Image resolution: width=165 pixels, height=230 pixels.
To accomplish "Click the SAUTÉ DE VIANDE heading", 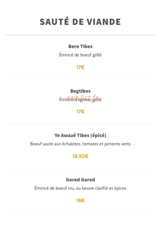I will coord(80,22).
